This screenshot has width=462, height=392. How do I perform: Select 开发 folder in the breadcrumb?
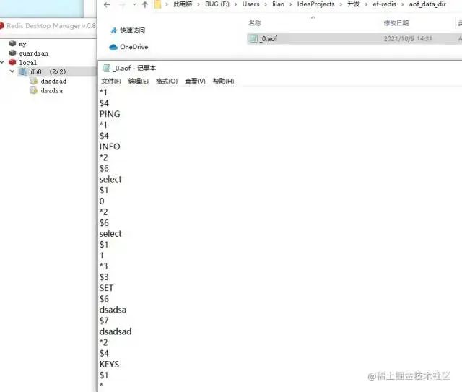coord(354,4)
